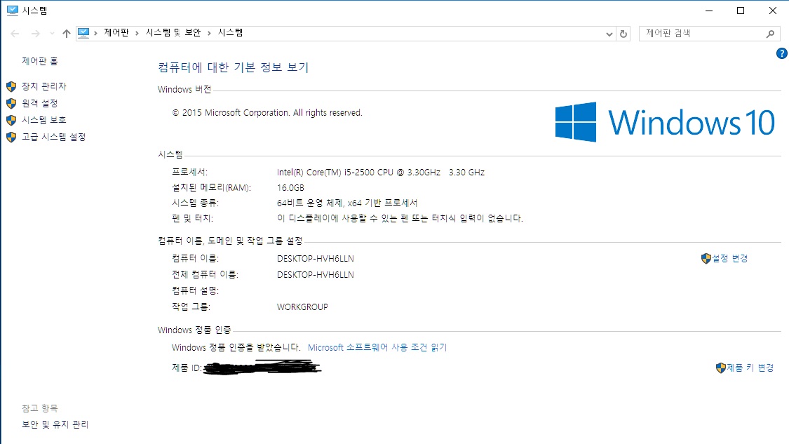Open help via the blue question mark
The height and width of the screenshot is (444, 789).
(782, 53)
